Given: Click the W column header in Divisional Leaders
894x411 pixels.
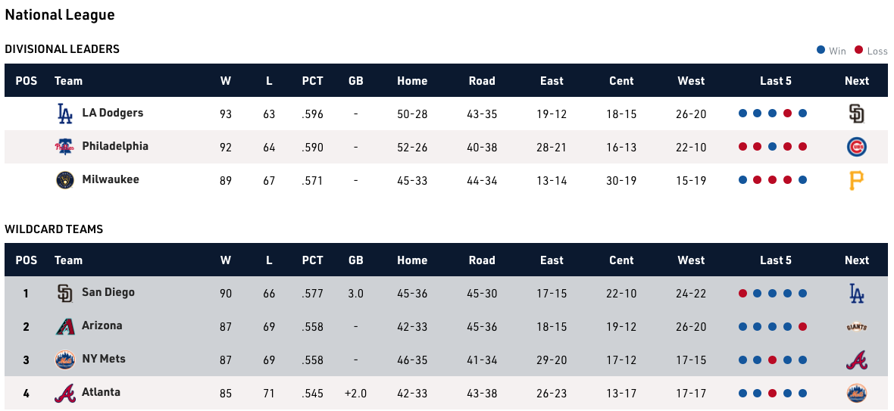Looking at the screenshot, I should (x=226, y=81).
